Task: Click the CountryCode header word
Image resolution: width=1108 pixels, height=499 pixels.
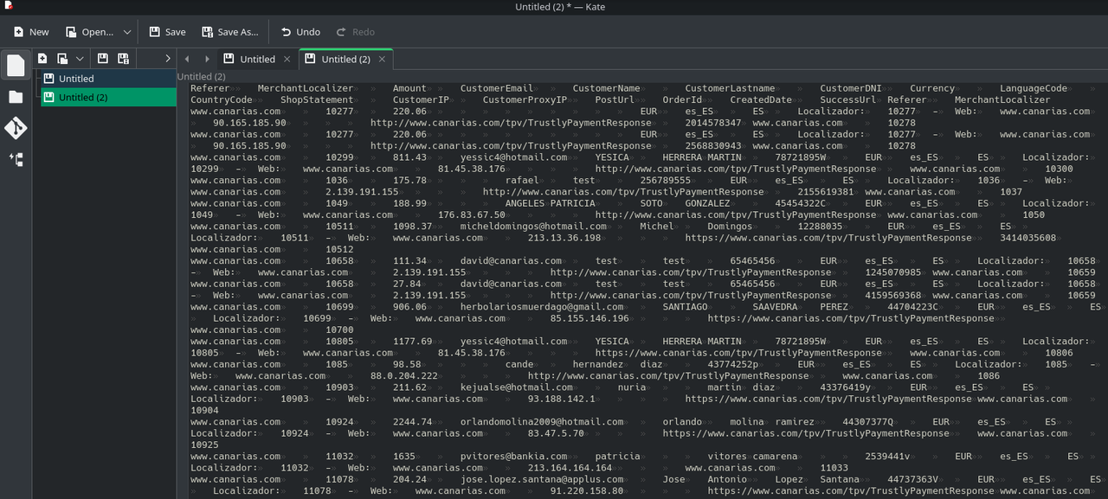Action: tap(222, 99)
